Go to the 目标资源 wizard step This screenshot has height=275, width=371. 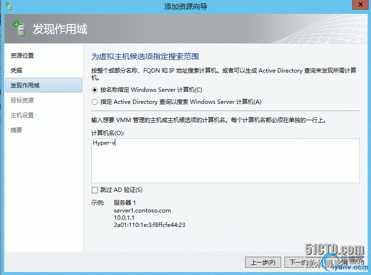(x=22, y=100)
